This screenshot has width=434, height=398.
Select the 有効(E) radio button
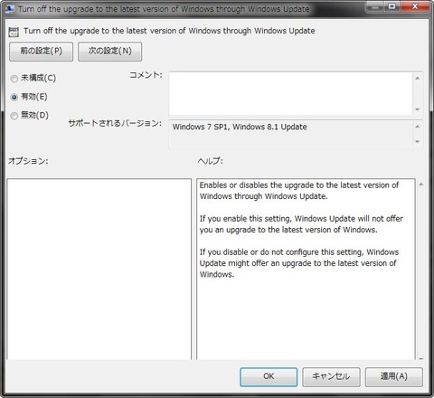coord(14,97)
